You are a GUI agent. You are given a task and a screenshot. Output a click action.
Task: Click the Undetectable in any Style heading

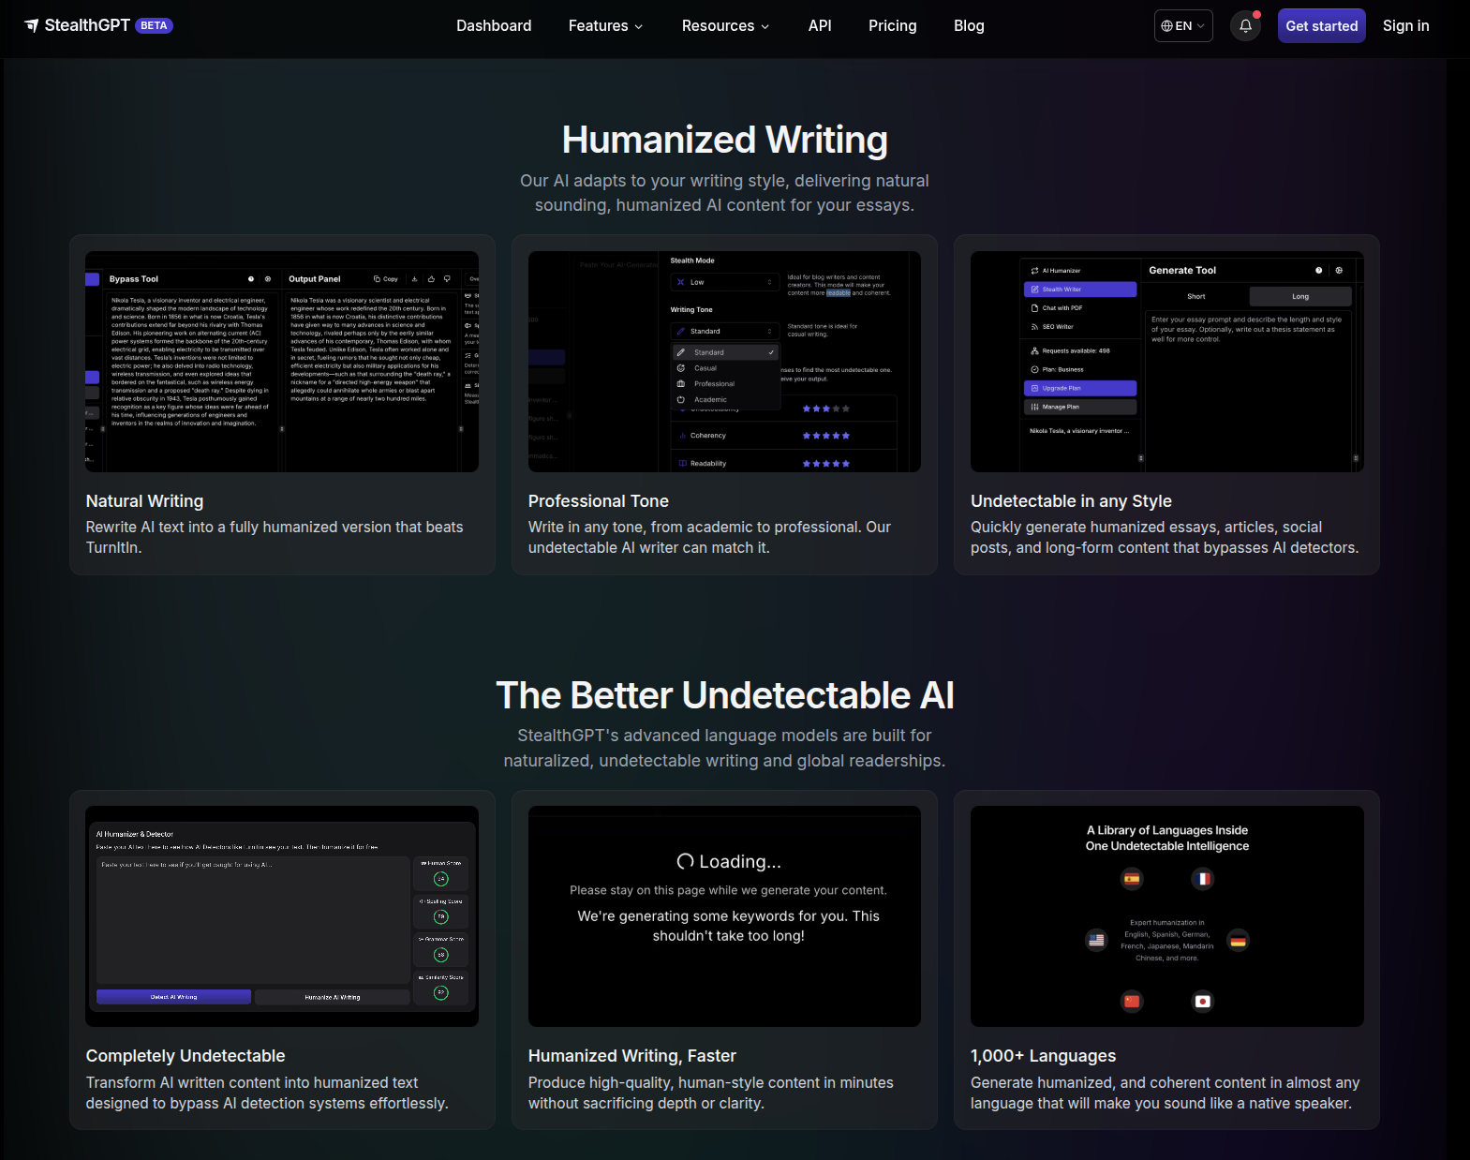(1071, 501)
